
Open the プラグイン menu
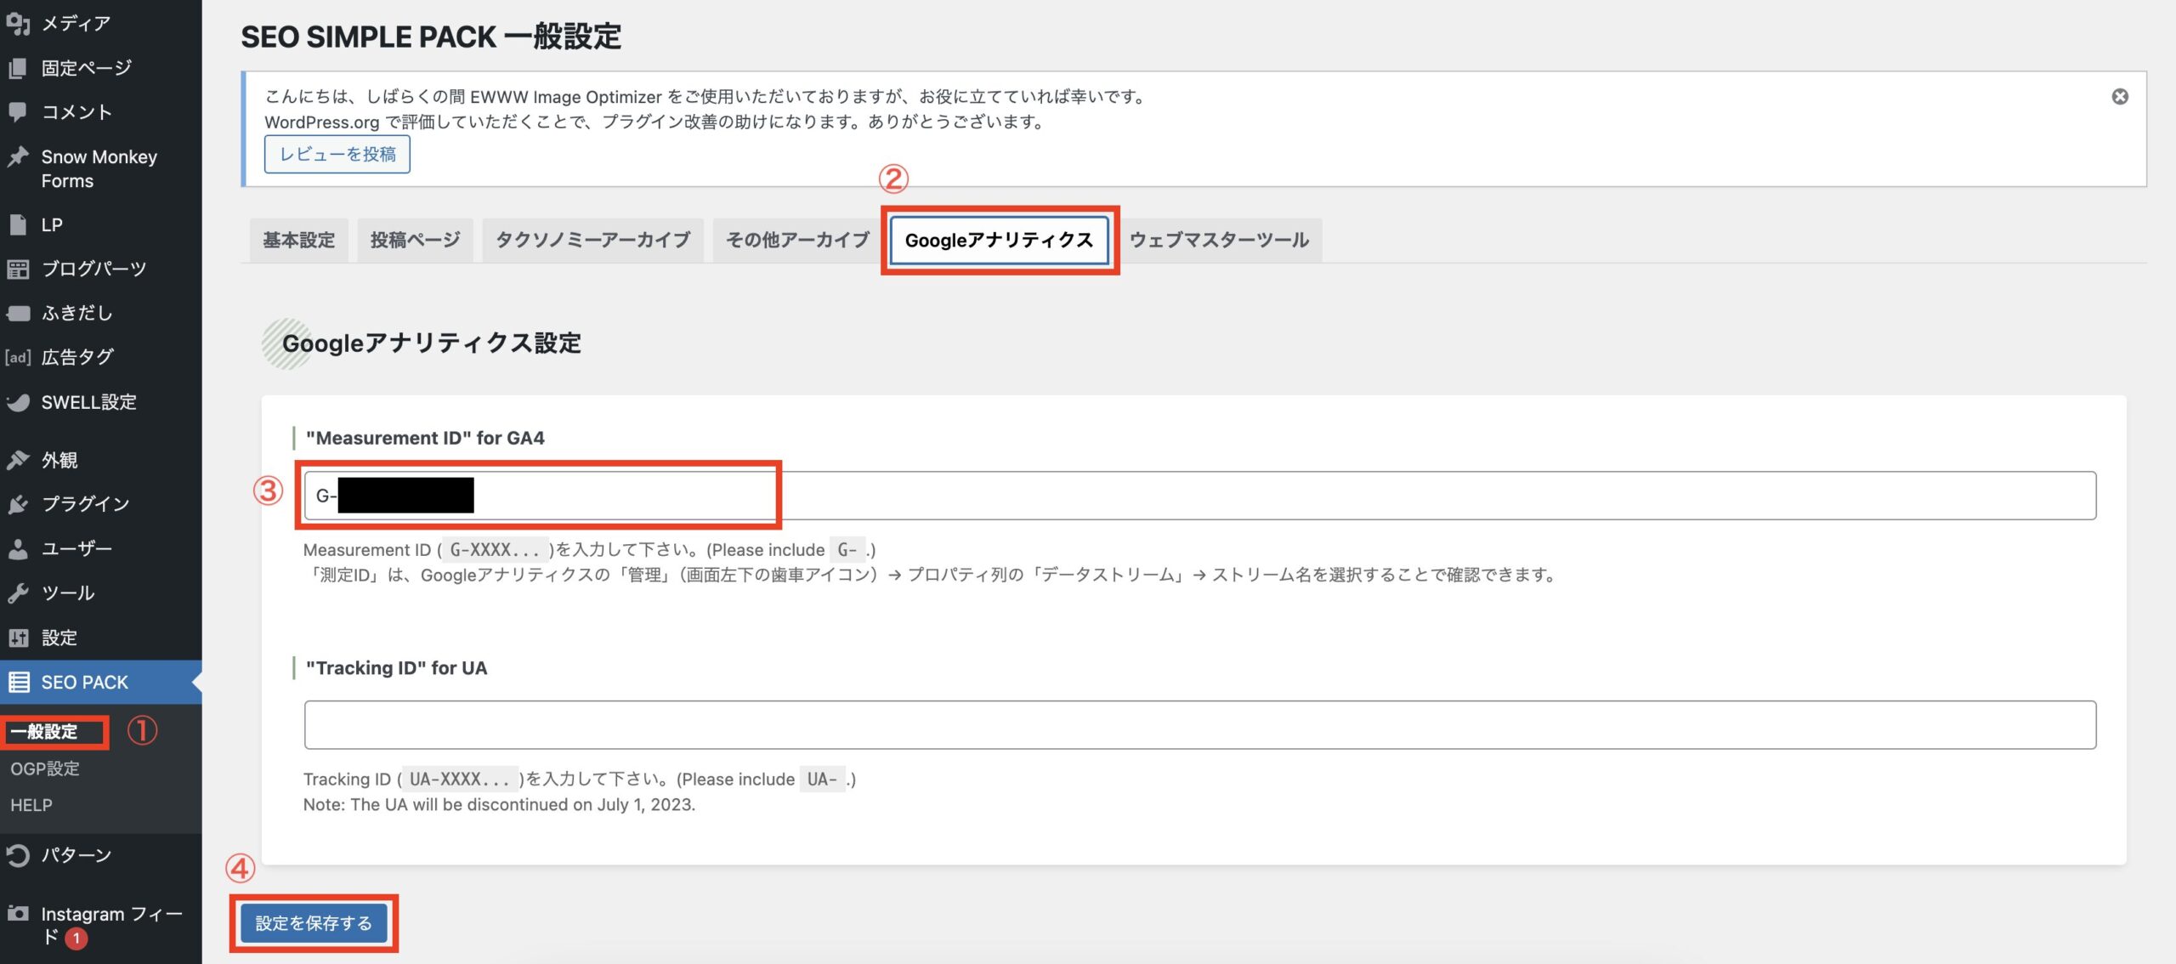101,504
